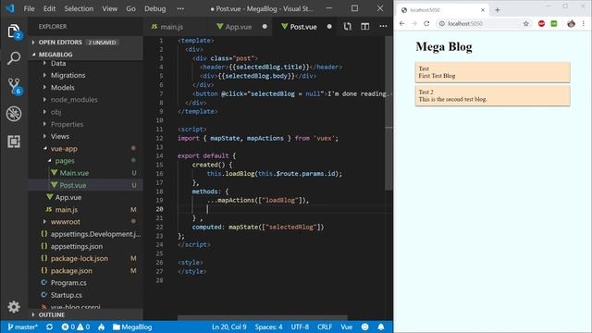Open the editor More Actions ellipsis
The height and width of the screenshot is (333, 592).
383,27
